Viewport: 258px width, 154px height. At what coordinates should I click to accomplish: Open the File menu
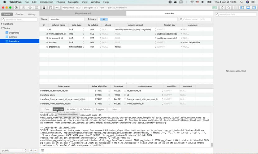click(x=26, y=2)
